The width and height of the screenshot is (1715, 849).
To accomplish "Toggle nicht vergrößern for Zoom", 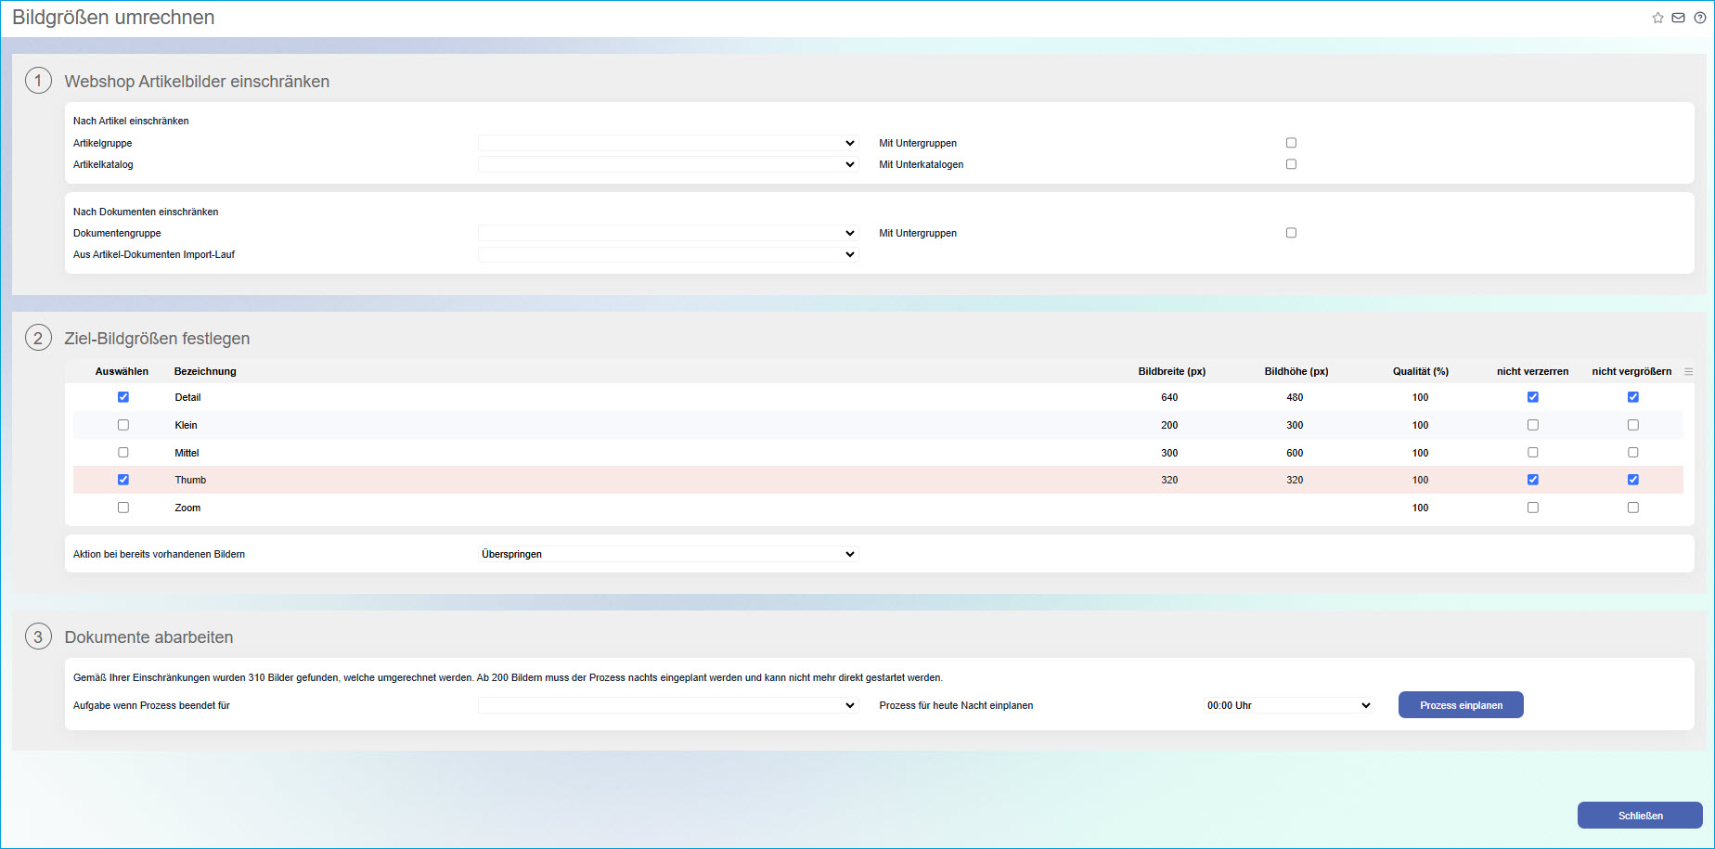I will (1633, 508).
